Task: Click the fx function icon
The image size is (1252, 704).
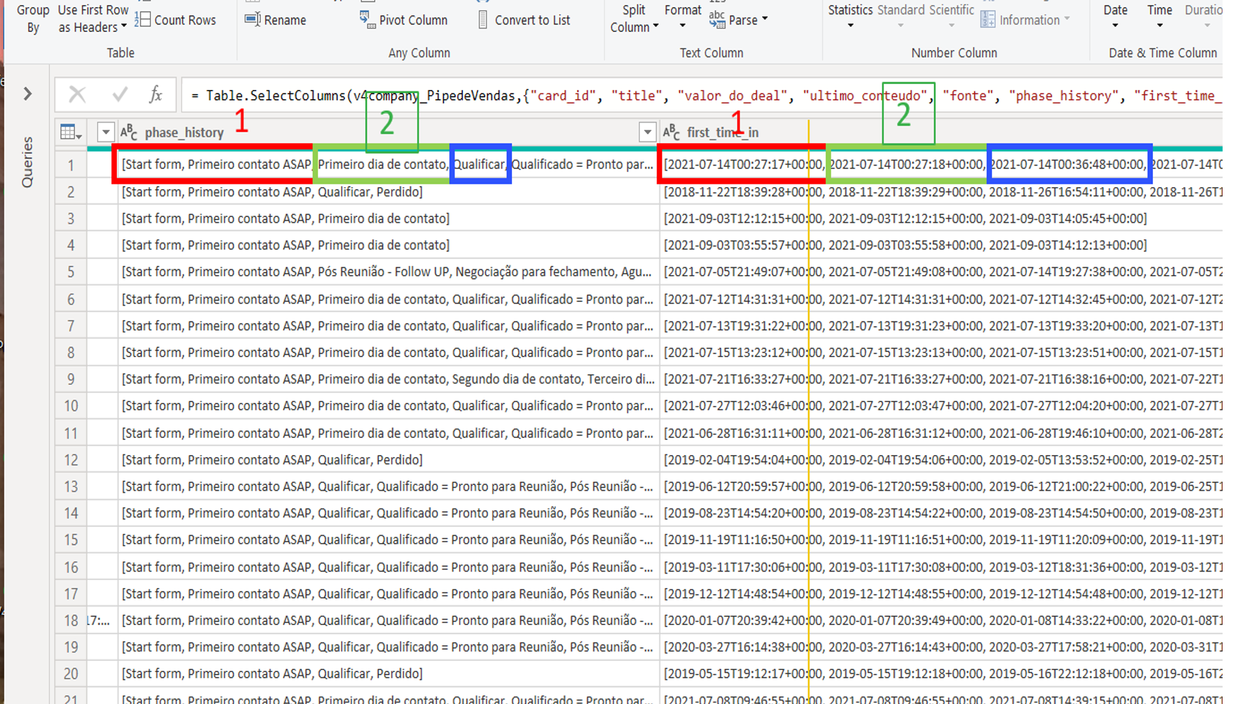Action: tap(155, 95)
